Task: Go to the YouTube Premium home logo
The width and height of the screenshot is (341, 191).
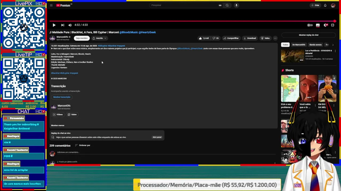Action: click(x=63, y=5)
